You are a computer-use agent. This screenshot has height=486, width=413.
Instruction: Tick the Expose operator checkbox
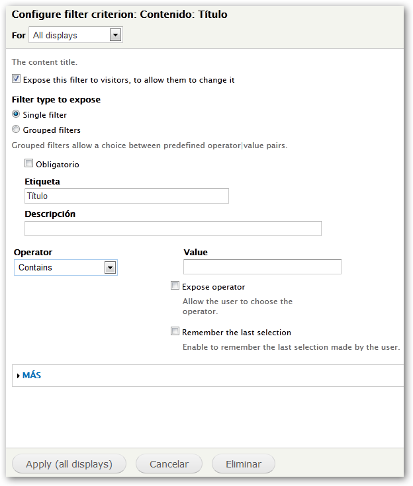click(x=175, y=286)
